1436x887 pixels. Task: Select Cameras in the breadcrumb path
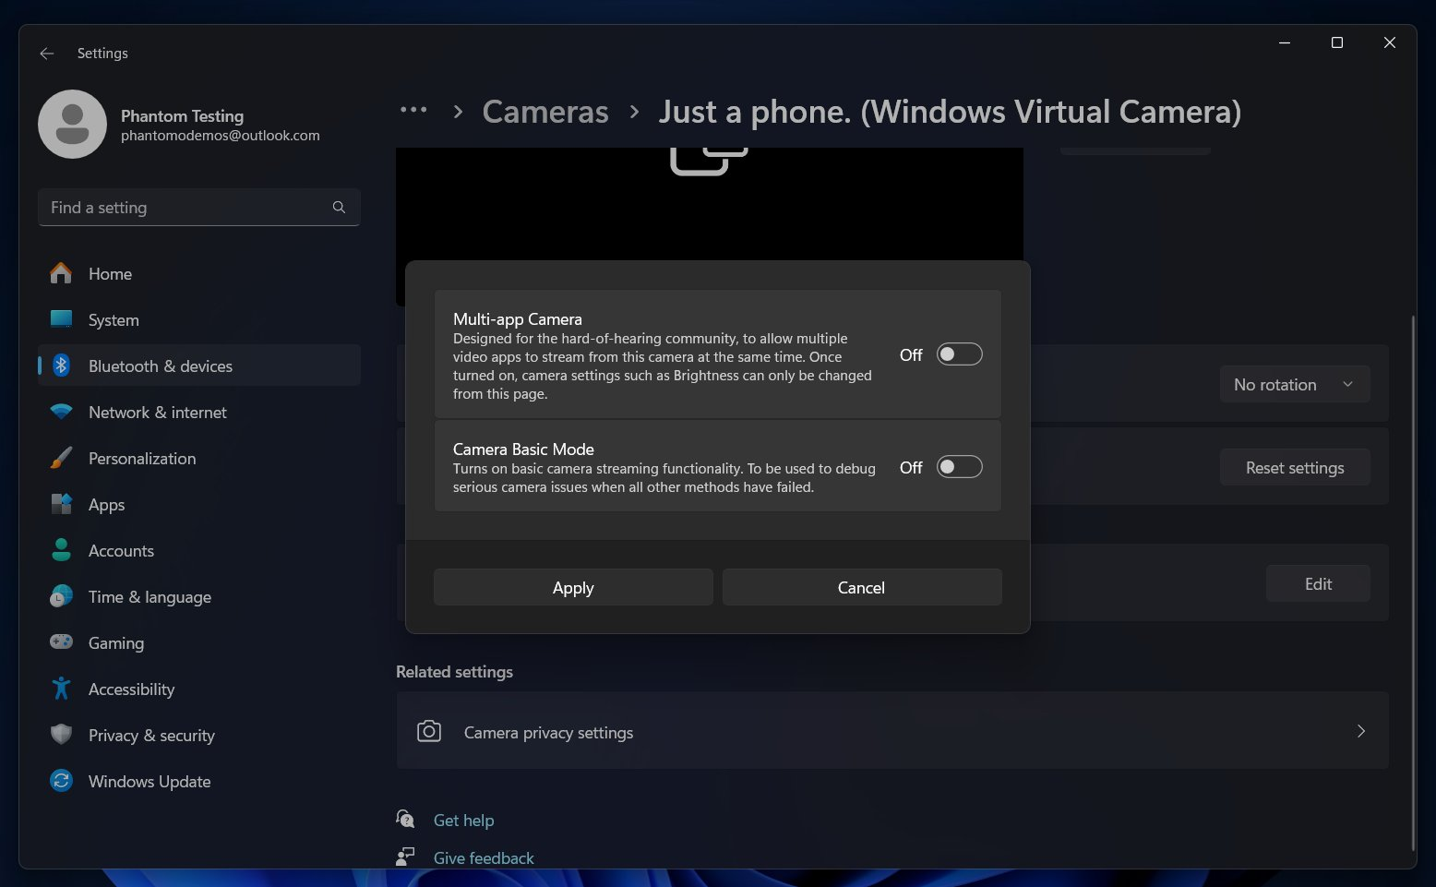(544, 111)
